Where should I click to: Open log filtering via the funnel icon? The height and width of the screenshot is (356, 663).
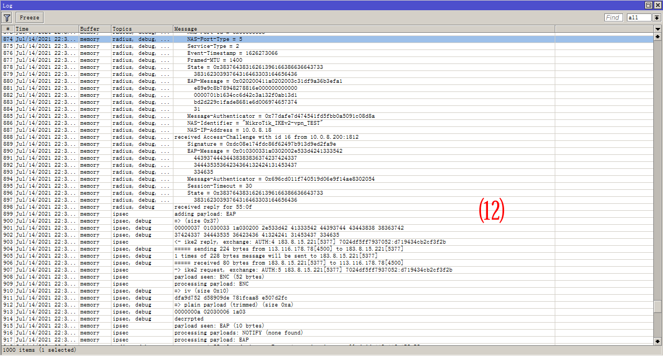[7, 17]
